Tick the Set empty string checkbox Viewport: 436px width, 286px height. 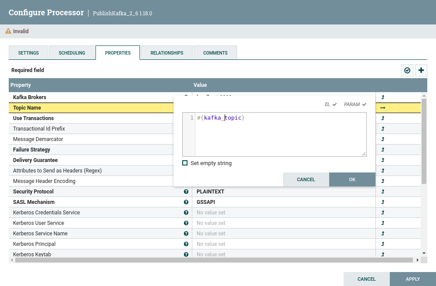click(185, 163)
